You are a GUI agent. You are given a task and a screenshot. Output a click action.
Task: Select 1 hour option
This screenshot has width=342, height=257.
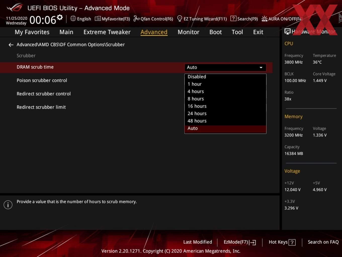click(x=225, y=84)
